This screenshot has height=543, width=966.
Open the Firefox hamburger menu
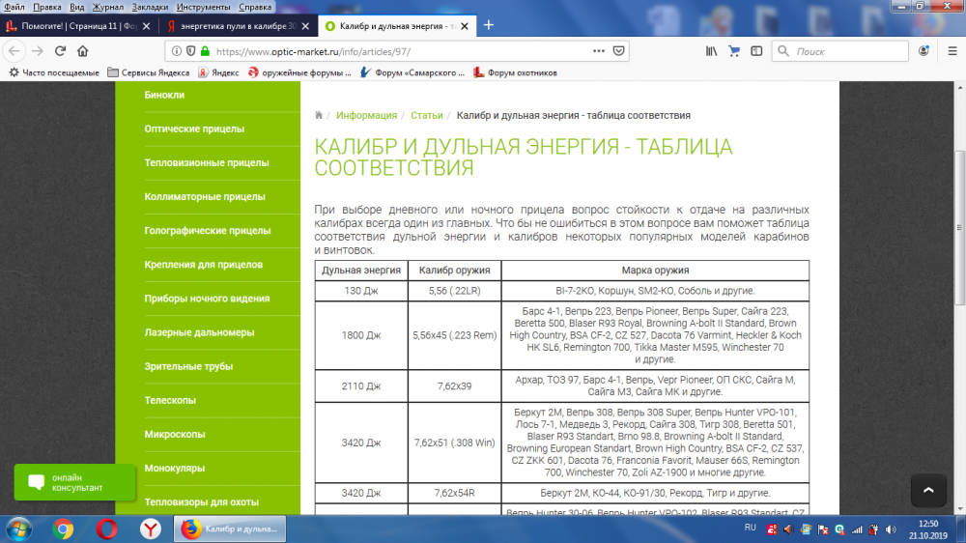(x=949, y=51)
